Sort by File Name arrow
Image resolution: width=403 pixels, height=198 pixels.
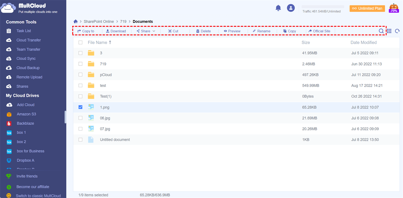[x=110, y=42]
